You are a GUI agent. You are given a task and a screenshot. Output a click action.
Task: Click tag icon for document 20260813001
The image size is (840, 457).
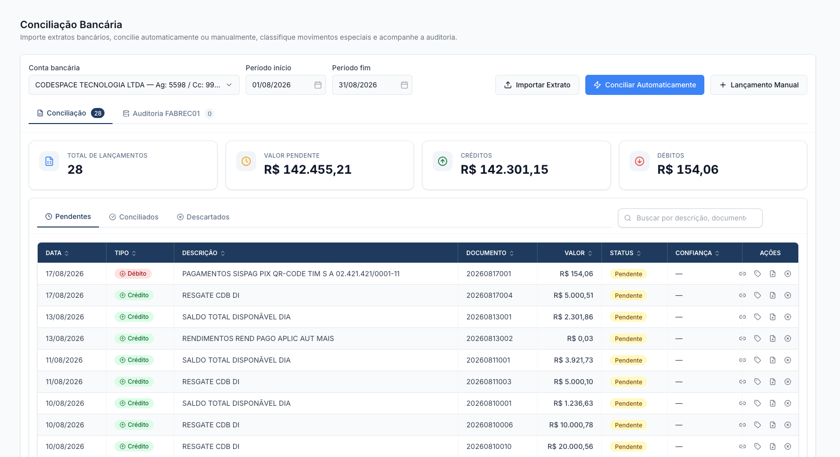pos(758,317)
